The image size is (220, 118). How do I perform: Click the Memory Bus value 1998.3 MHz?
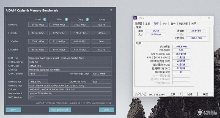38,82
